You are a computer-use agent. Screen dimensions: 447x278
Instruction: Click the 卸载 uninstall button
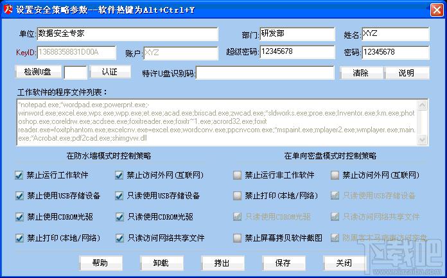(161, 263)
